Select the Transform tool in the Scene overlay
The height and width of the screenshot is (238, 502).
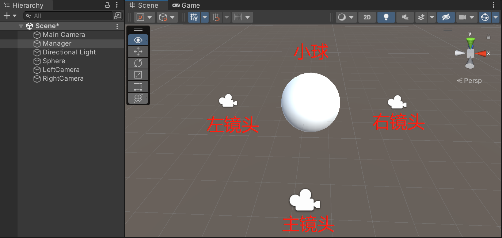tap(138, 98)
